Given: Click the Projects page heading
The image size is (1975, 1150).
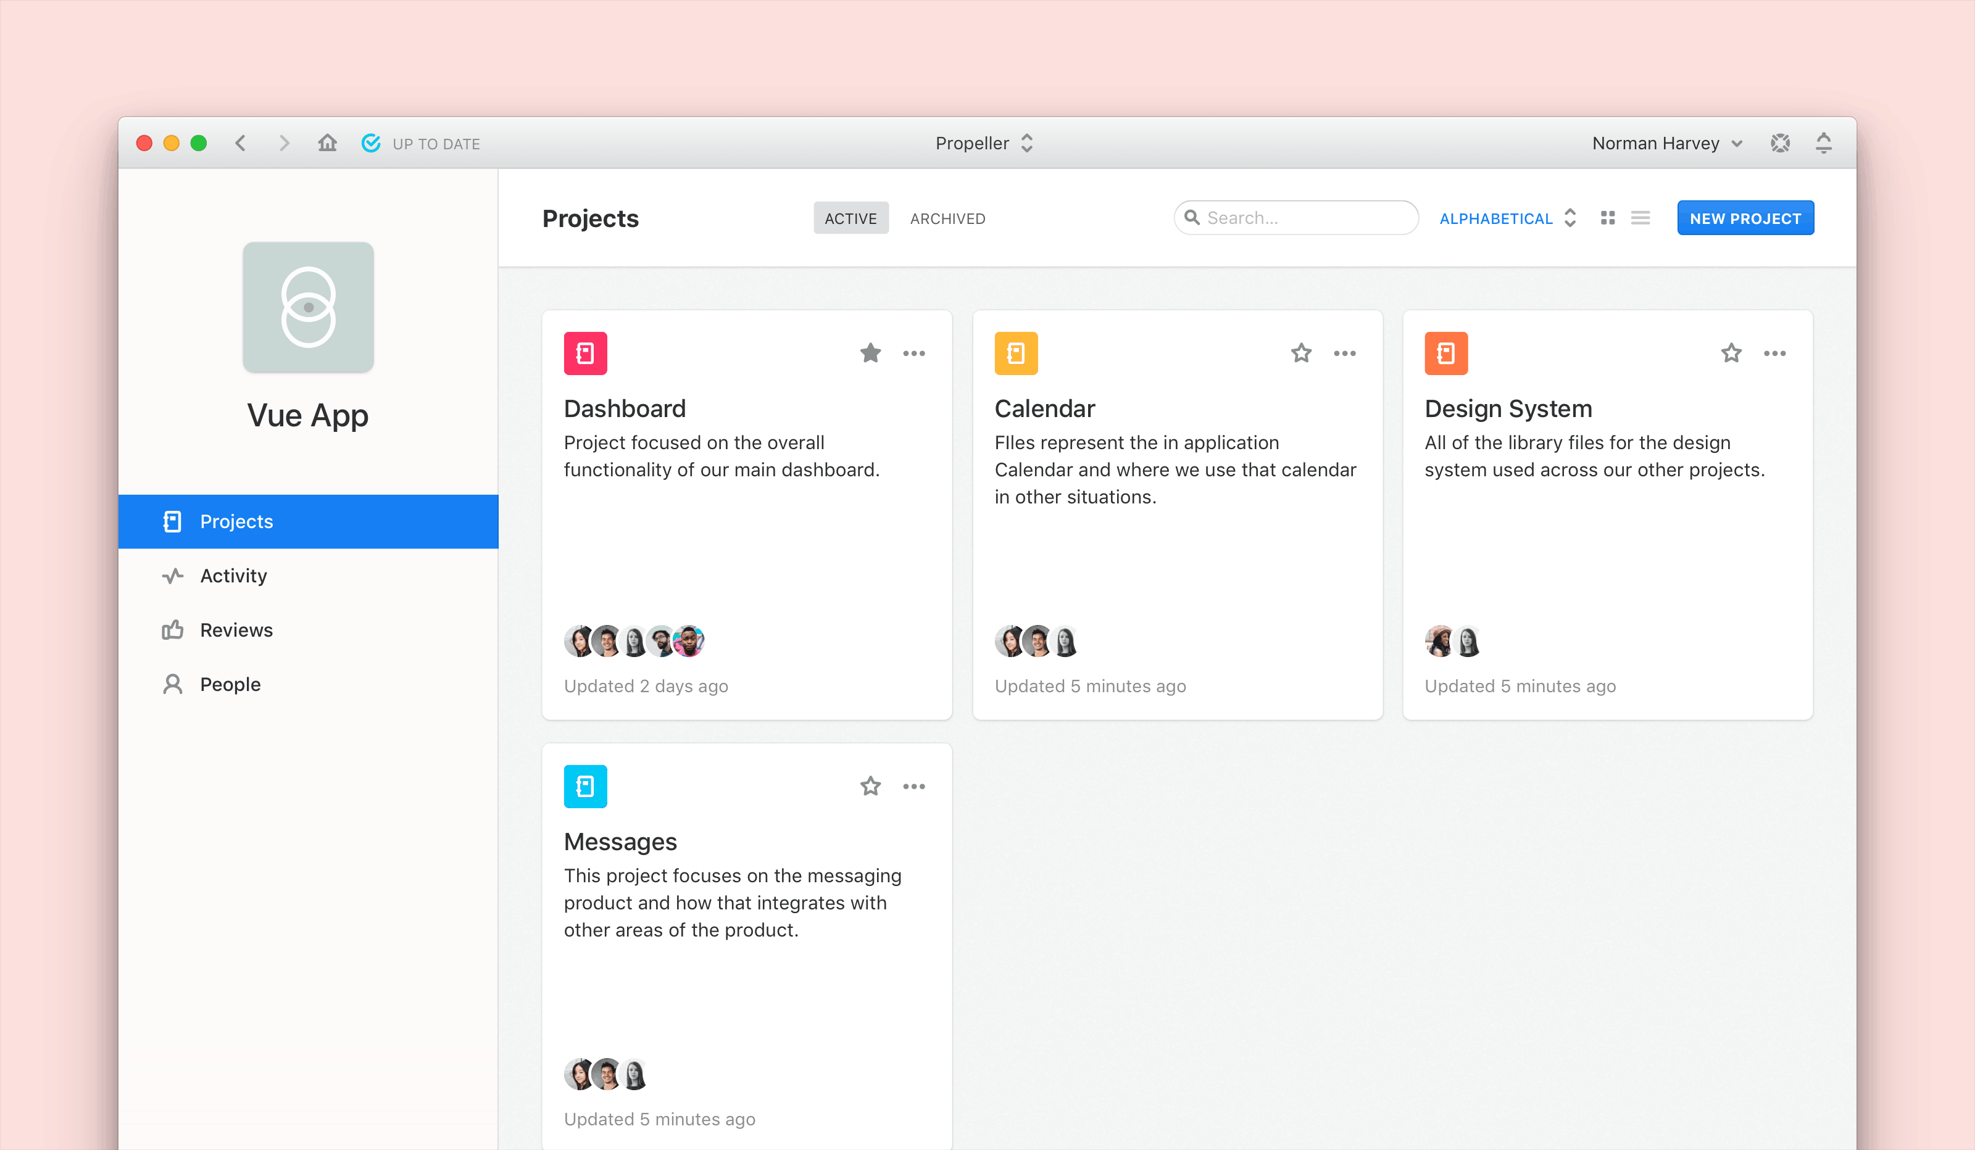Looking at the screenshot, I should tap(590, 218).
